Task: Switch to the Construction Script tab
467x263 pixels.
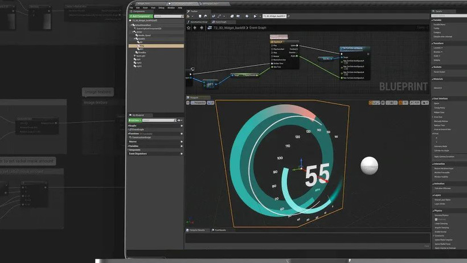Action: (x=198, y=22)
